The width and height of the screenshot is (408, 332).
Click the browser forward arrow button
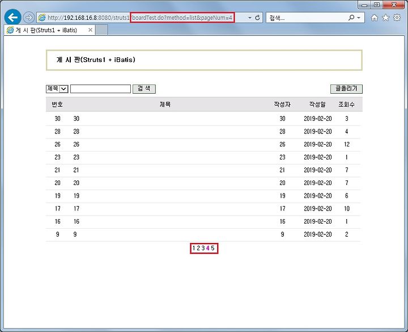29,18
